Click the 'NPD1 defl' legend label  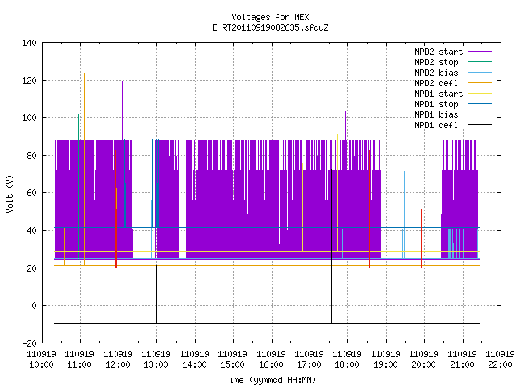click(x=436, y=126)
